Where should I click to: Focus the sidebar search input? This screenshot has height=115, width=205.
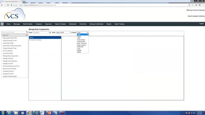(x=14, y=32)
